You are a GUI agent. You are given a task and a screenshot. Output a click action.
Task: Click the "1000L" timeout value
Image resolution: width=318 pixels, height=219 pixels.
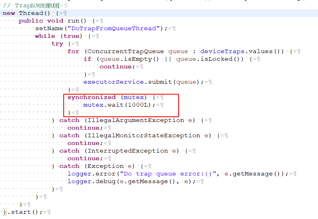pyautogui.click(x=137, y=105)
